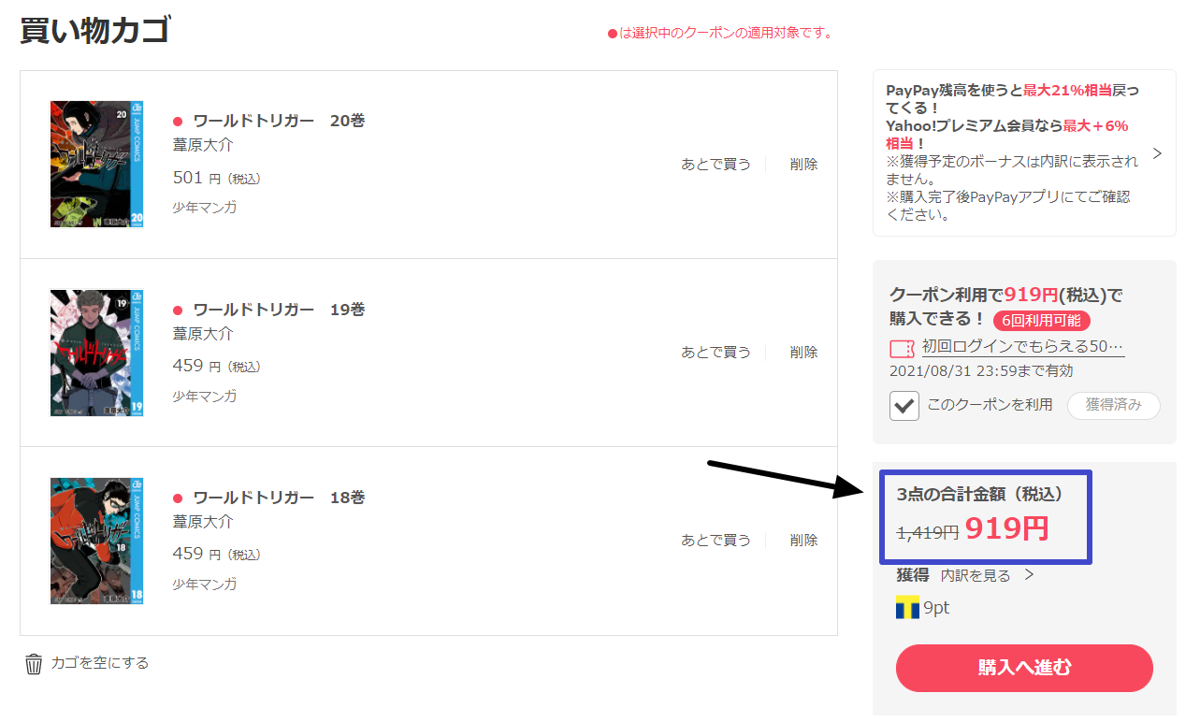The width and height of the screenshot is (1200, 722).
Task: Click the 獲得済み coupon button
Action: (x=1113, y=406)
